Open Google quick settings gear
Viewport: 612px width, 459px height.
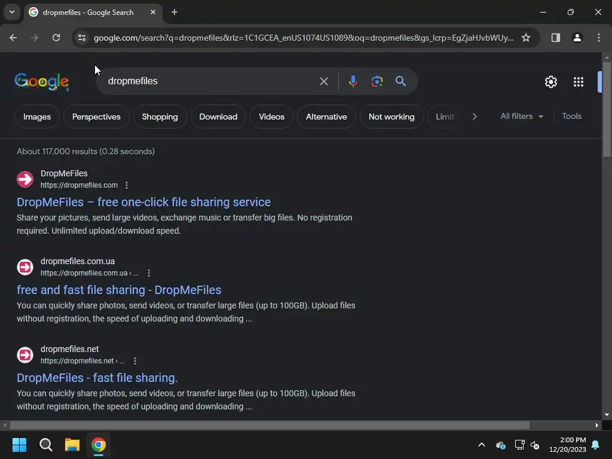(x=550, y=82)
